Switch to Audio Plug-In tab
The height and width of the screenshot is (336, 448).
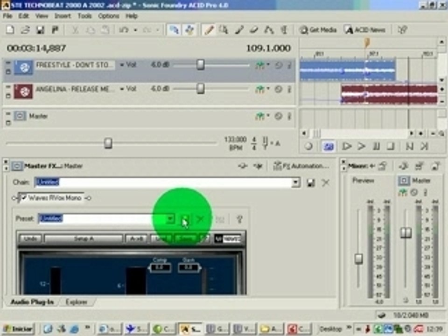[x=32, y=302]
